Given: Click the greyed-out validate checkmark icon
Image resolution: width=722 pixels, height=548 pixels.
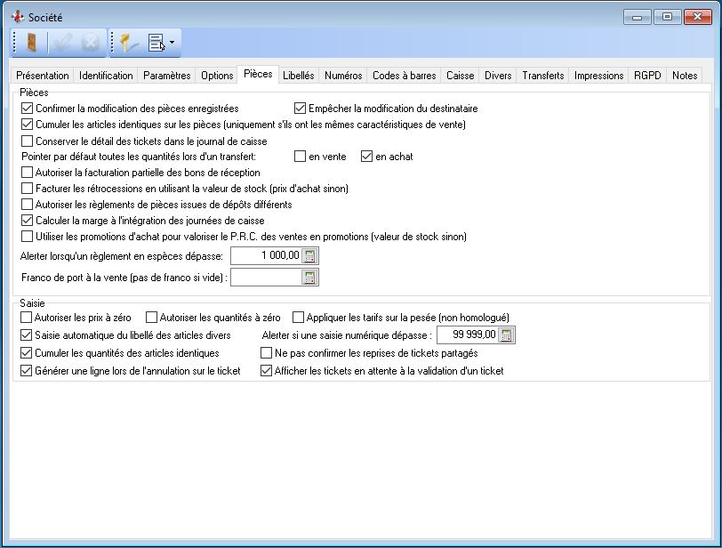Looking at the screenshot, I should click(61, 43).
